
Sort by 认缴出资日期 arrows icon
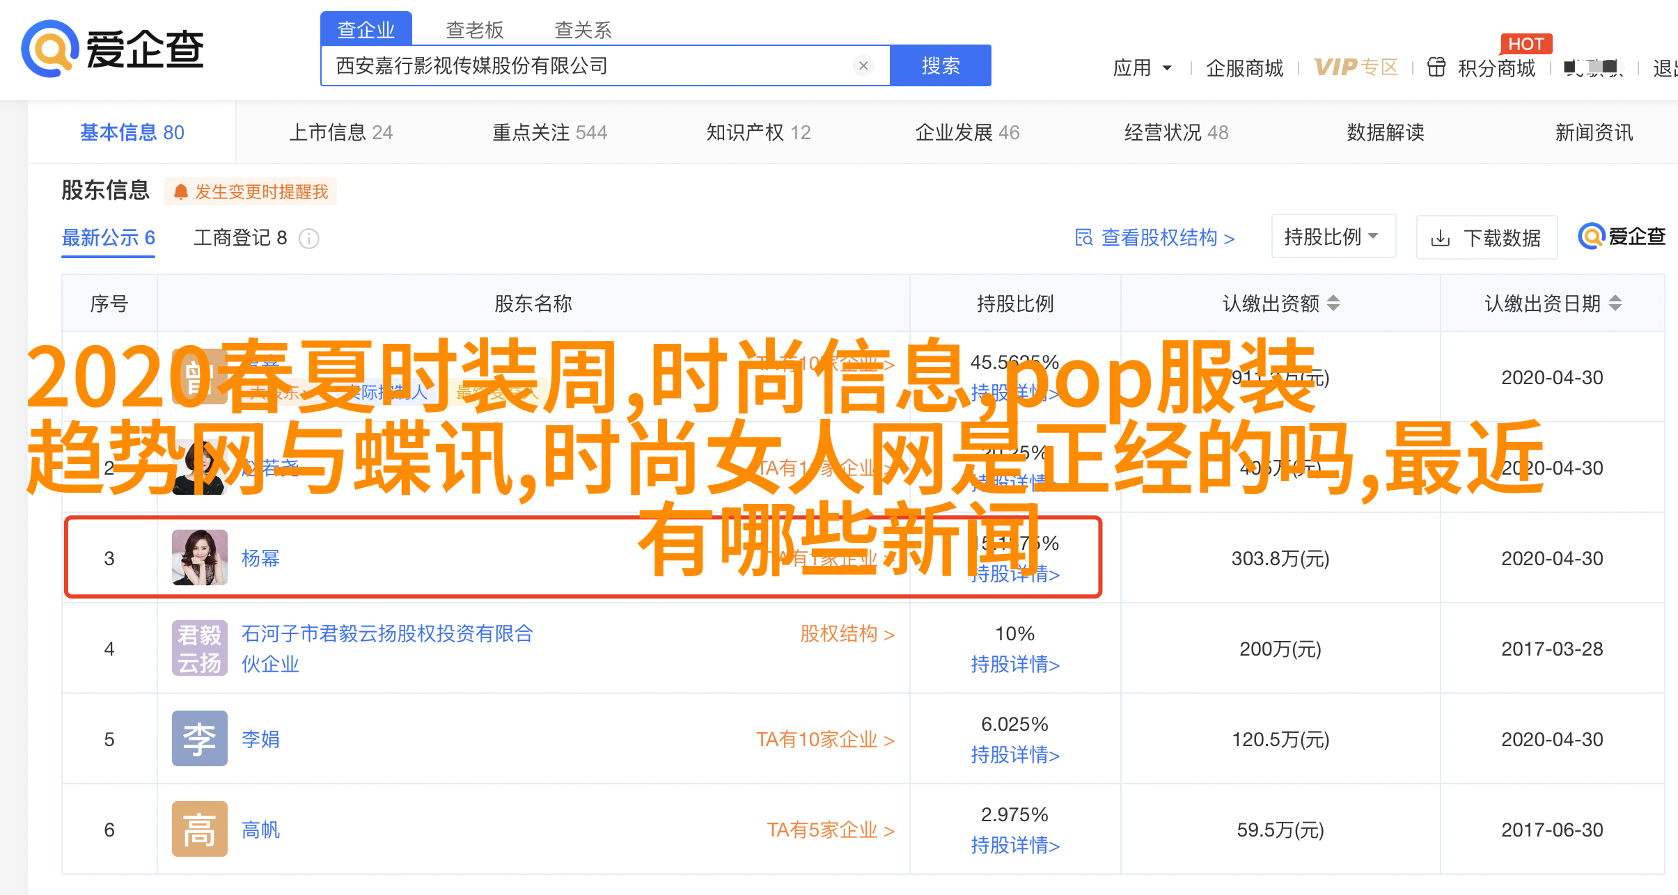point(1615,303)
